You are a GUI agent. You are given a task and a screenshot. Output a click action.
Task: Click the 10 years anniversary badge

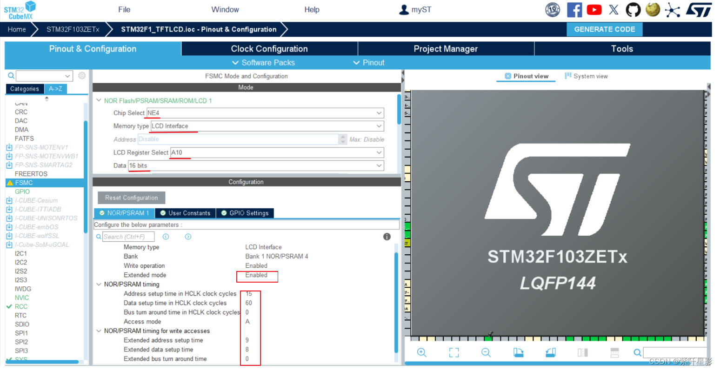pos(553,10)
